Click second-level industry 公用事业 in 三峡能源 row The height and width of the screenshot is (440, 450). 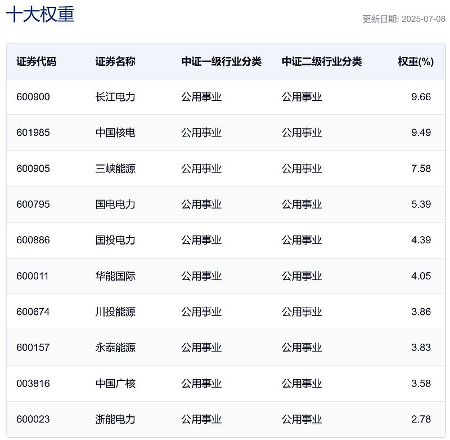pyautogui.click(x=302, y=168)
